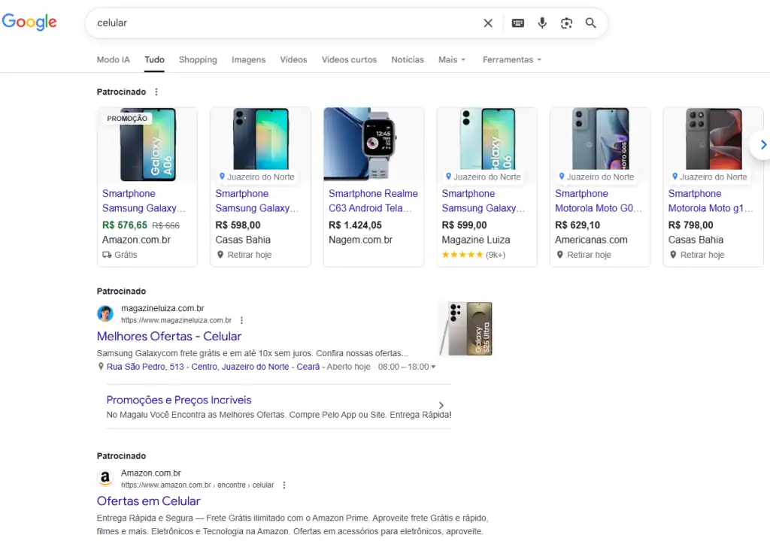Click the Galaxy S25 Ultra product thumbnail
This screenshot has width=770, height=541.
coord(465,328)
